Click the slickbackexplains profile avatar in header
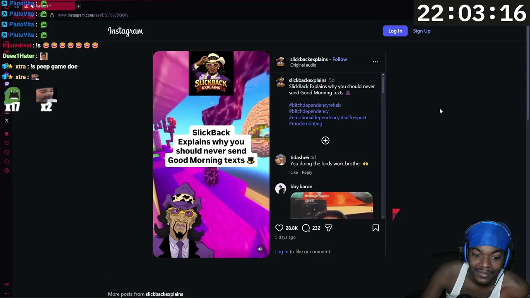530x298 pixels. point(281,62)
